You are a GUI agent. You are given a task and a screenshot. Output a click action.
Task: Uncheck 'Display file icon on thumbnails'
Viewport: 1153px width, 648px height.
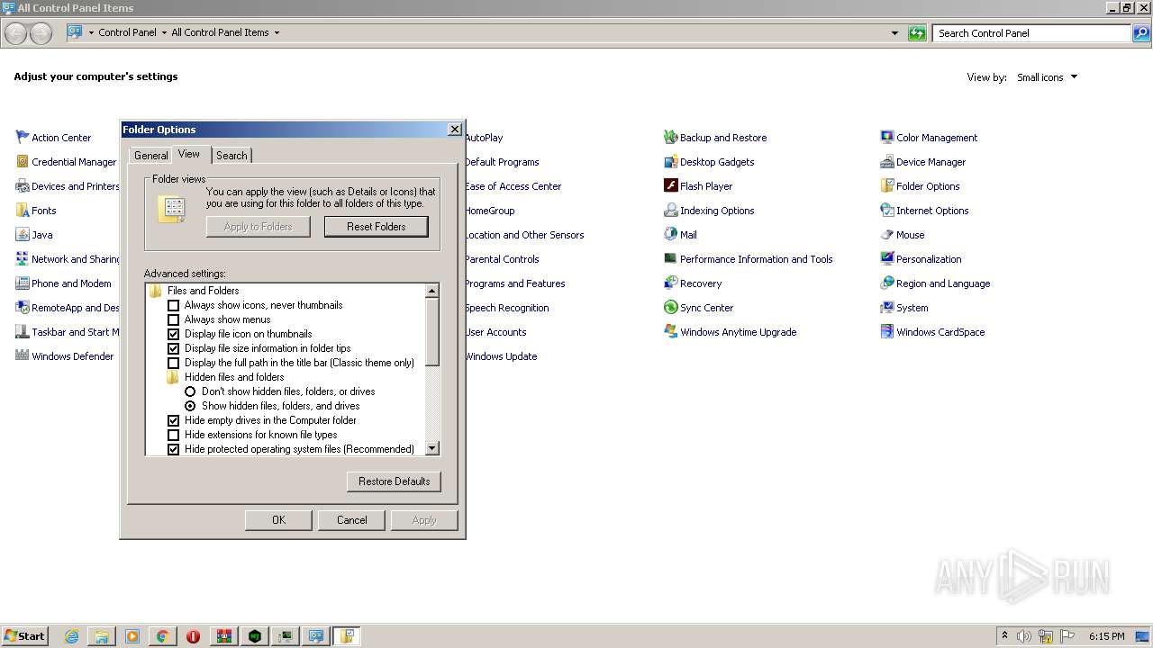(x=174, y=334)
